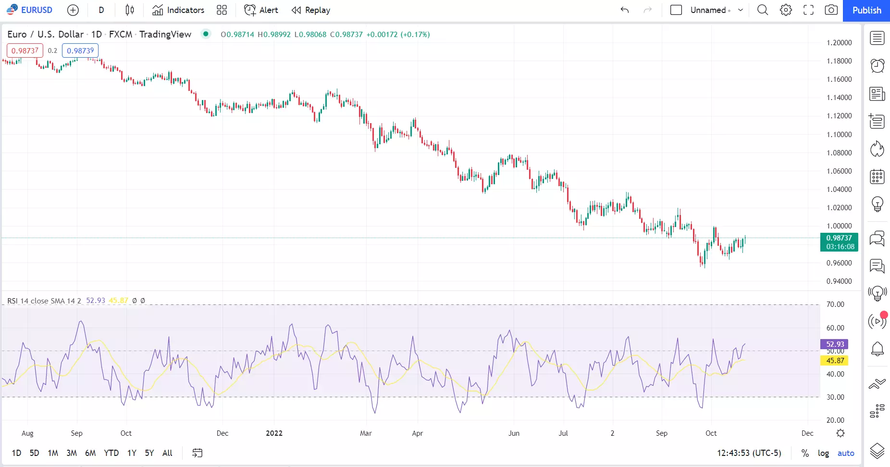Viewport: 890px width, 467px height.
Task: Click the green market open status dot
Action: (206, 34)
